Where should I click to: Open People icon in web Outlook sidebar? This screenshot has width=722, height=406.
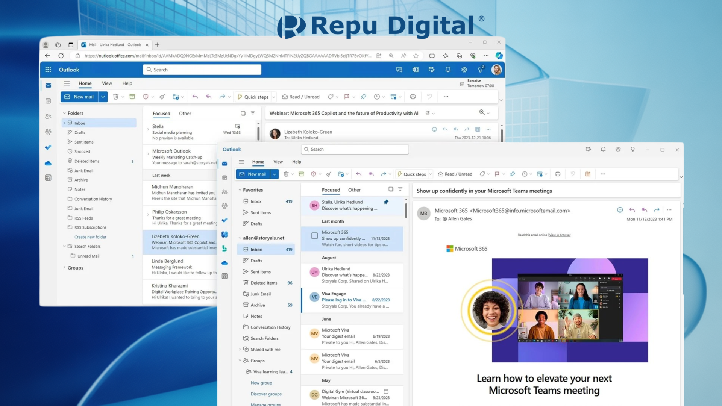[x=48, y=117]
